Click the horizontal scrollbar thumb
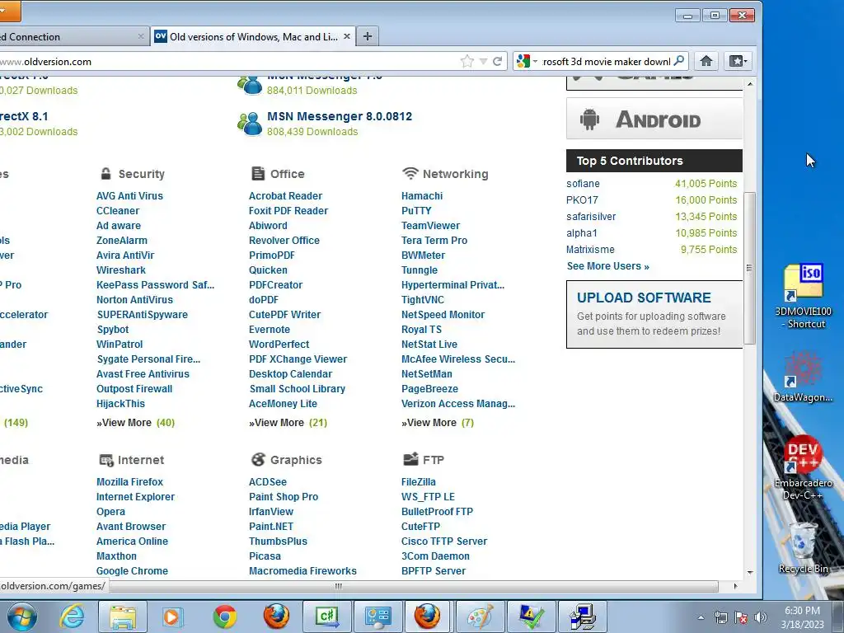This screenshot has width=844, height=633. click(x=339, y=586)
